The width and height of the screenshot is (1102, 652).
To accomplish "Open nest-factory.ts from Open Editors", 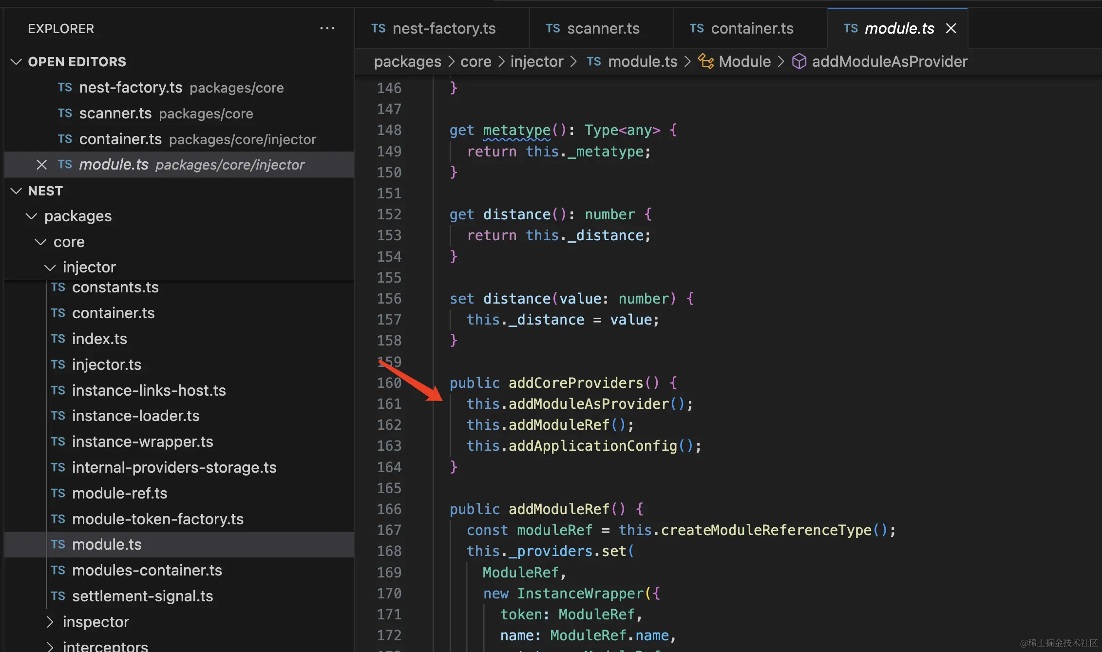I will pos(179,88).
